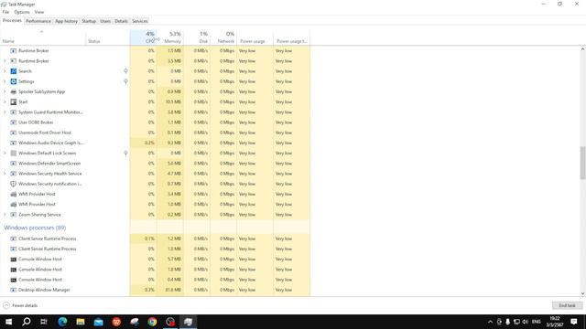Sort by the Memory column header
The image size is (586, 329).
tap(170, 37)
